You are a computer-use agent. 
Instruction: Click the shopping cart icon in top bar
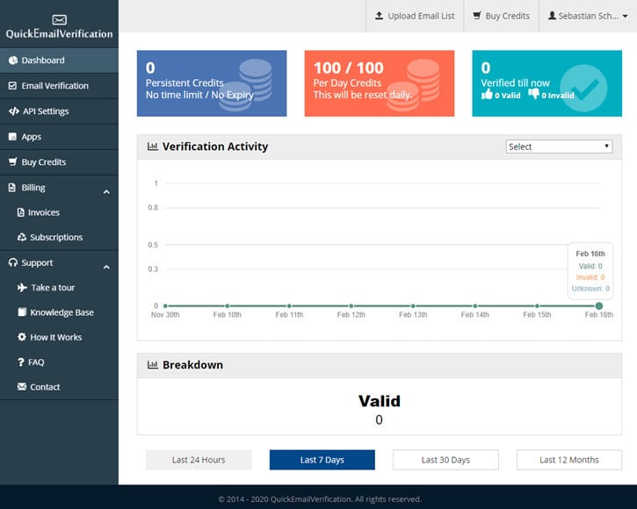click(477, 16)
